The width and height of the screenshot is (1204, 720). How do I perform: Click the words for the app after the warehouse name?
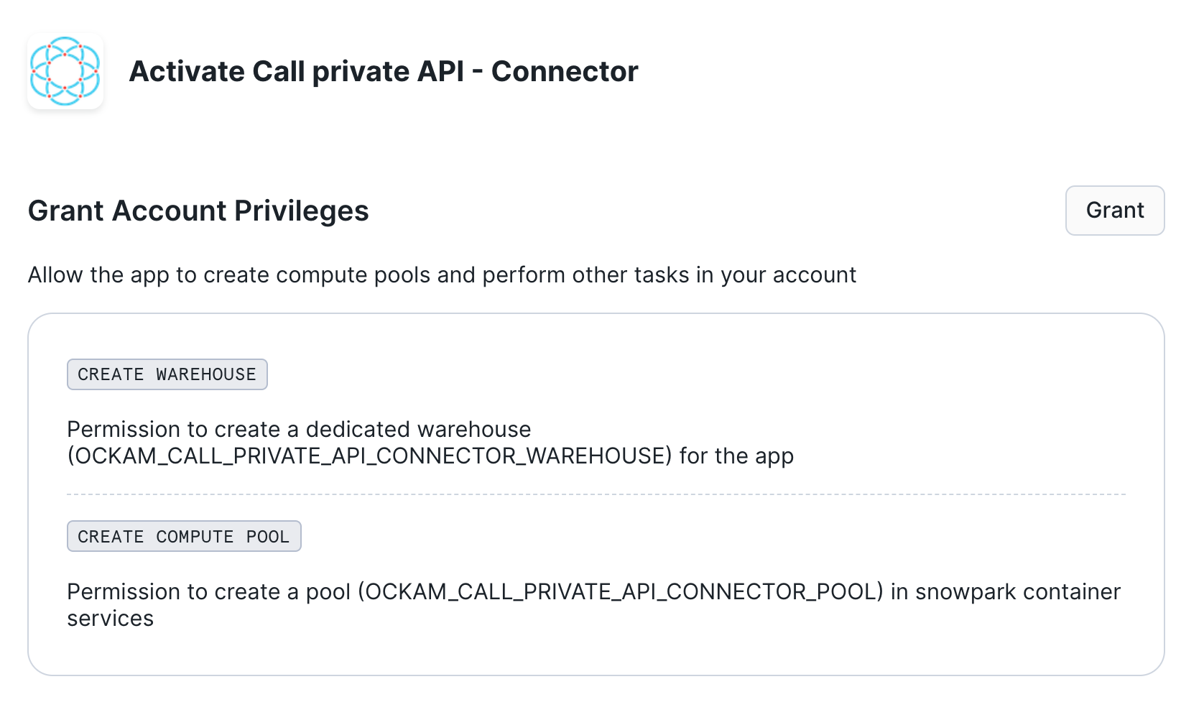[x=736, y=456]
